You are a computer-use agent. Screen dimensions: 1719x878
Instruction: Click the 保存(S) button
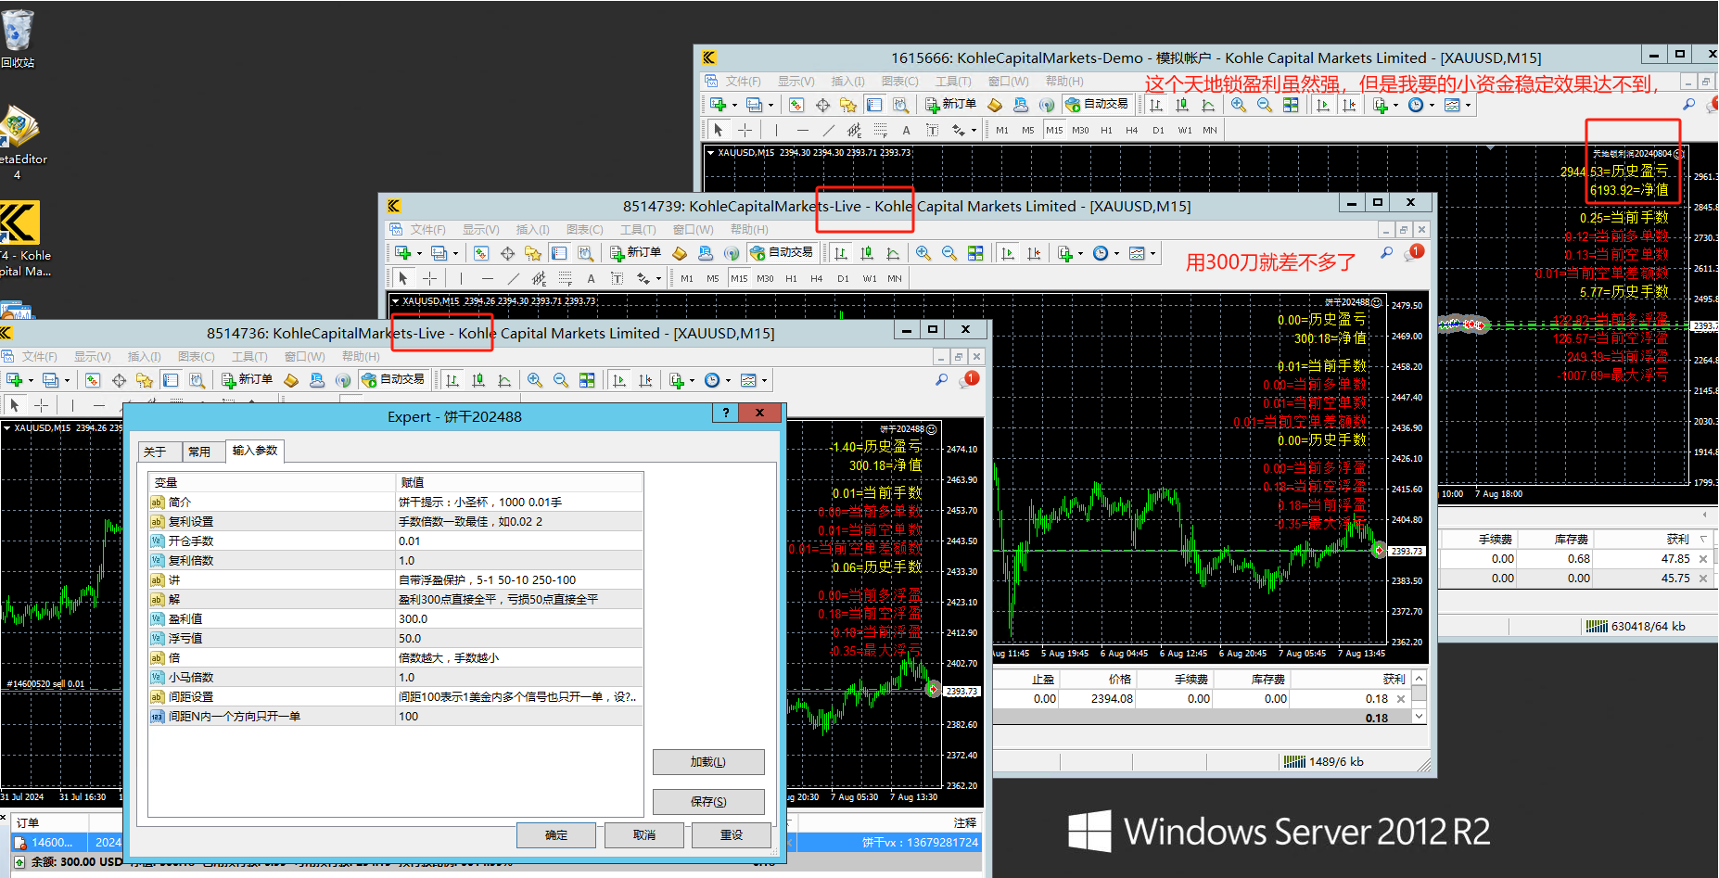pos(708,802)
